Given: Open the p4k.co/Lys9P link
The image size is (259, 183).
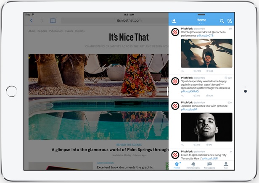Looking at the screenshot, I should click(189, 109).
